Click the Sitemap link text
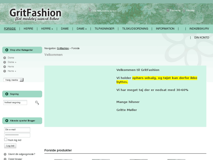The width and height of the screenshot is (213, 160). (190, 11)
